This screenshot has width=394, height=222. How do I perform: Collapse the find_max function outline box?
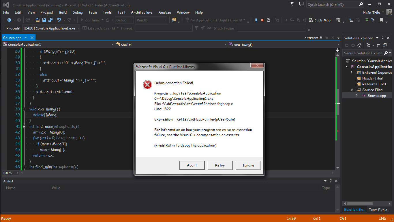[24, 127]
